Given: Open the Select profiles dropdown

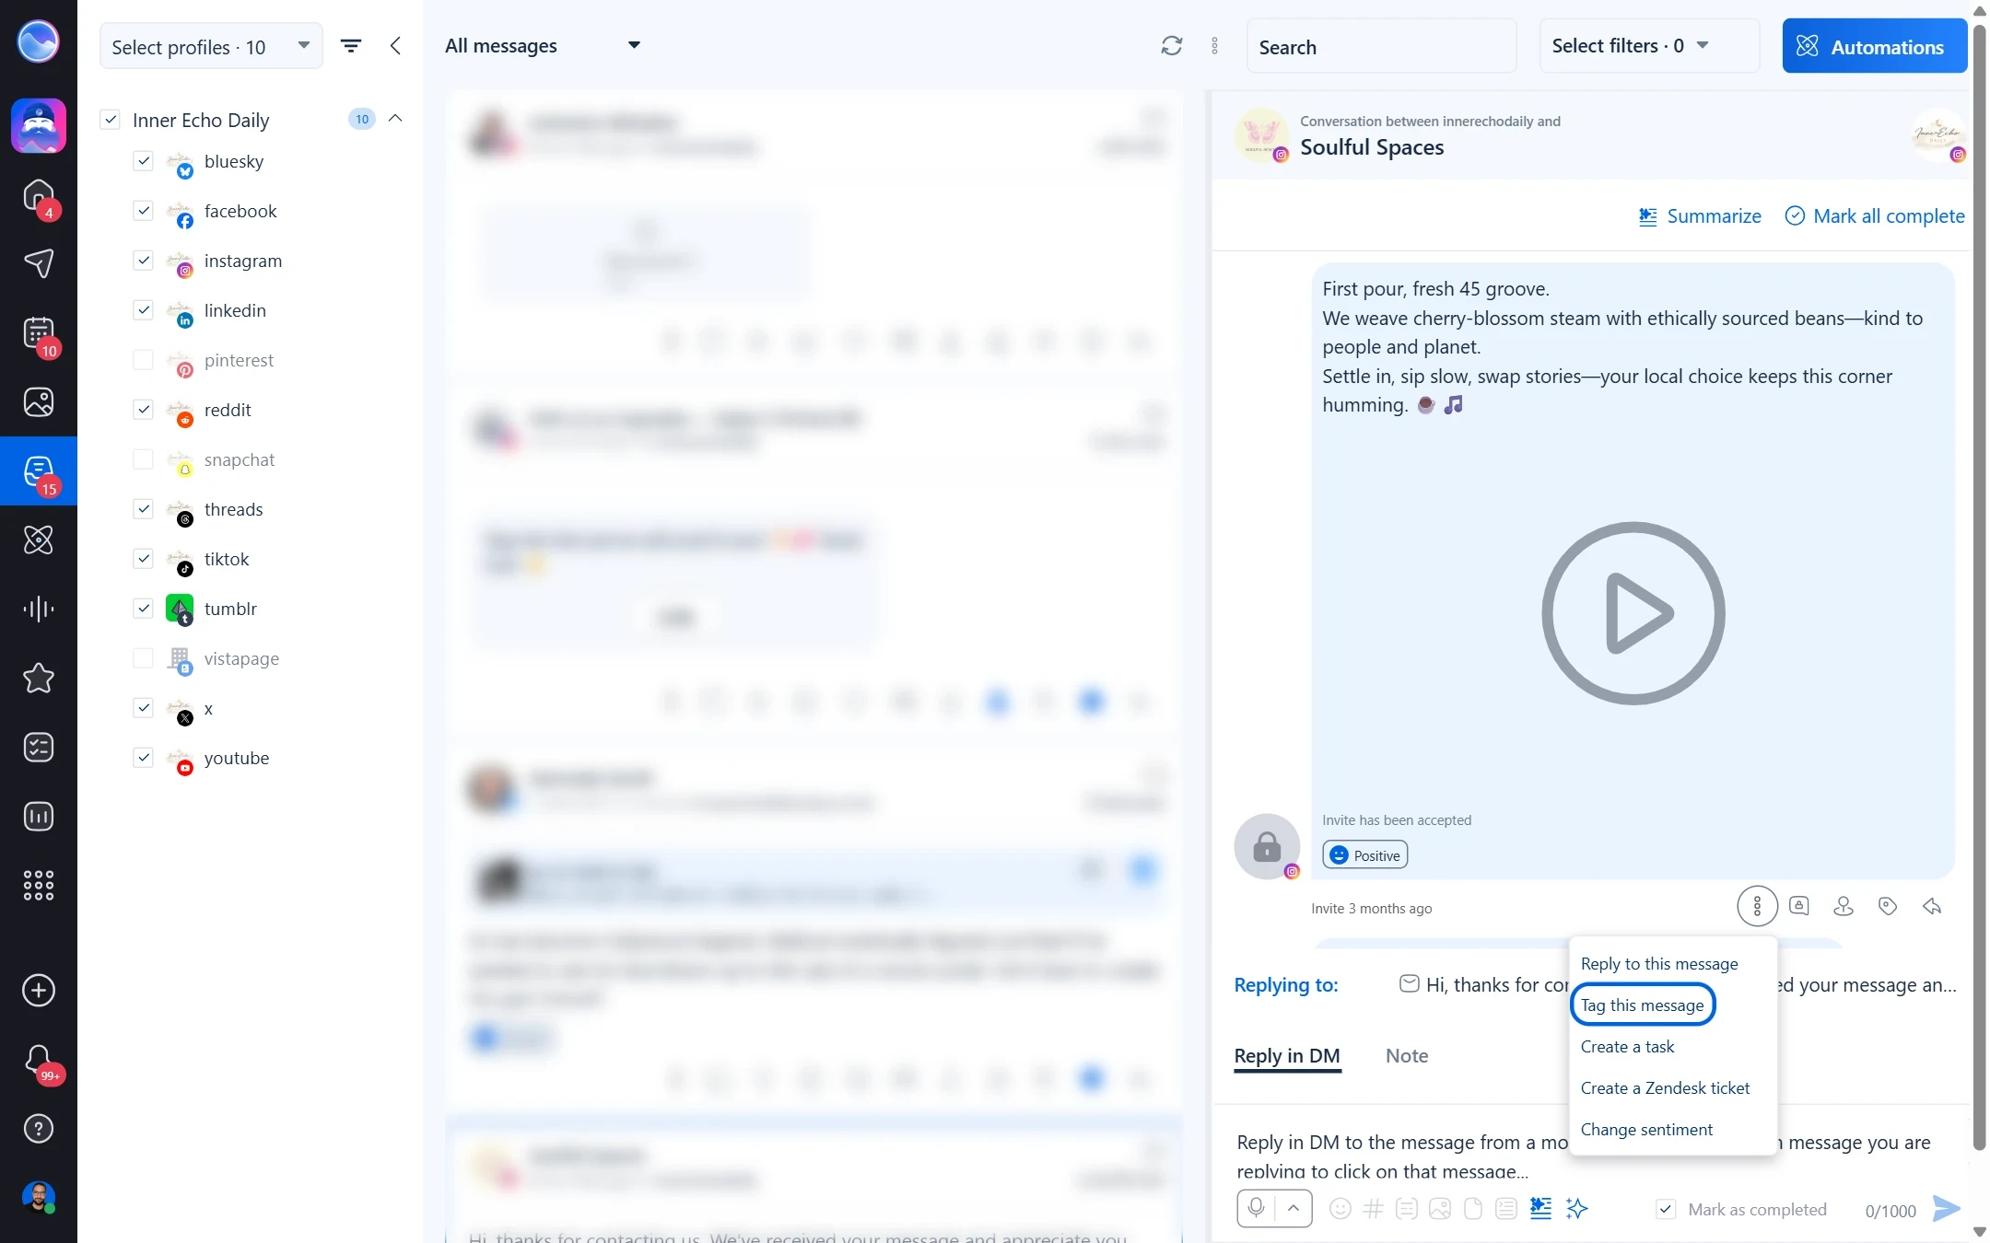Looking at the screenshot, I should tap(211, 46).
